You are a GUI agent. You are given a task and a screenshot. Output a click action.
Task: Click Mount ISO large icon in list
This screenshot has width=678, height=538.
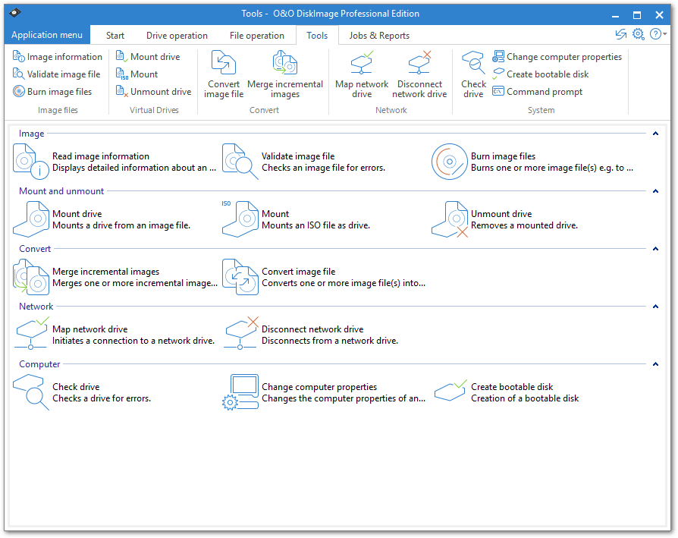point(240,219)
